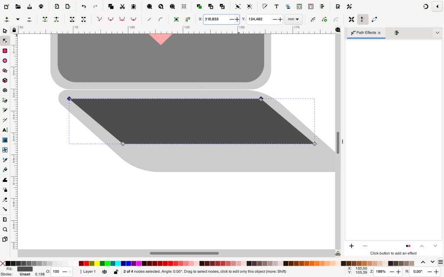The image size is (444, 277).
Task: Toggle show path outline button
Action: pos(374,19)
